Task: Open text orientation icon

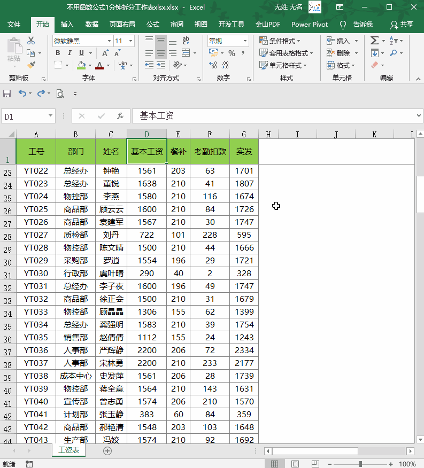Action: pyautogui.click(x=178, y=65)
